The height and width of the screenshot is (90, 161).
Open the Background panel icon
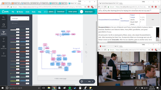(4, 47)
